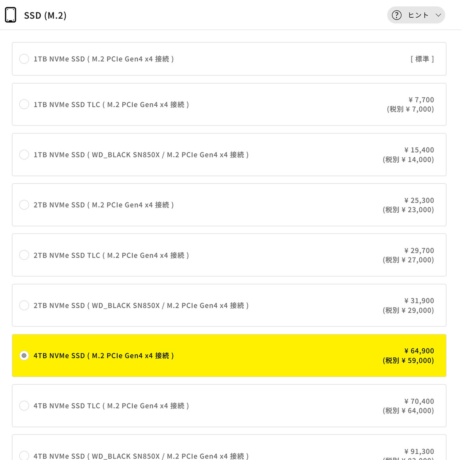Screen dimensions: 469x460
Task: Select 4TB NVMe SSD TLC radio button
Action: pyautogui.click(x=24, y=406)
